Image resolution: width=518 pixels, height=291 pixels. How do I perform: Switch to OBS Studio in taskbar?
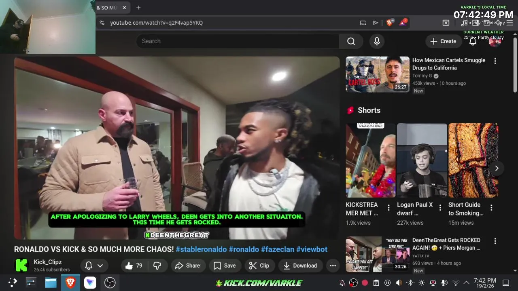click(110, 283)
